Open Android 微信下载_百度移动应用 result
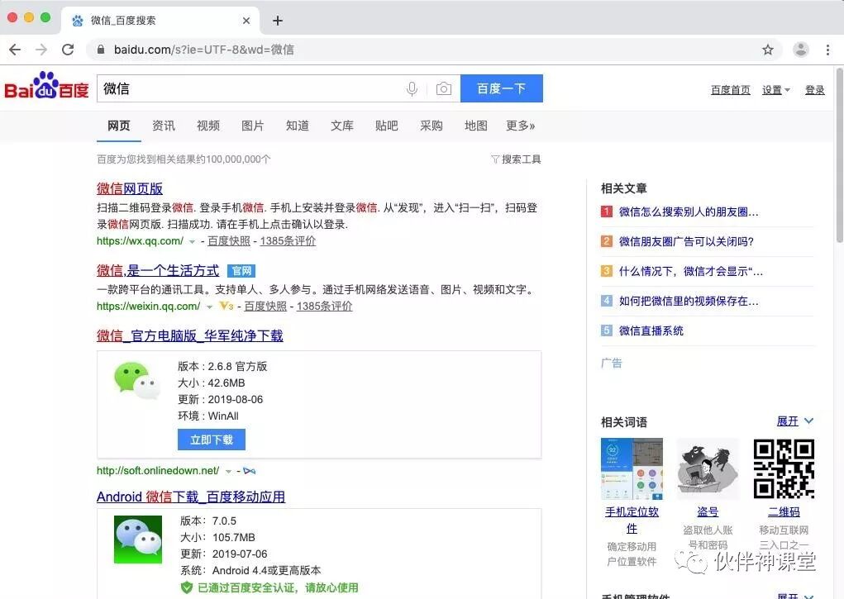The width and height of the screenshot is (844, 599). pos(191,497)
